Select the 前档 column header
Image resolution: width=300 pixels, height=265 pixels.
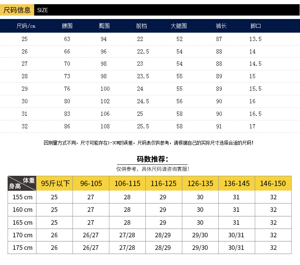coord(141,26)
